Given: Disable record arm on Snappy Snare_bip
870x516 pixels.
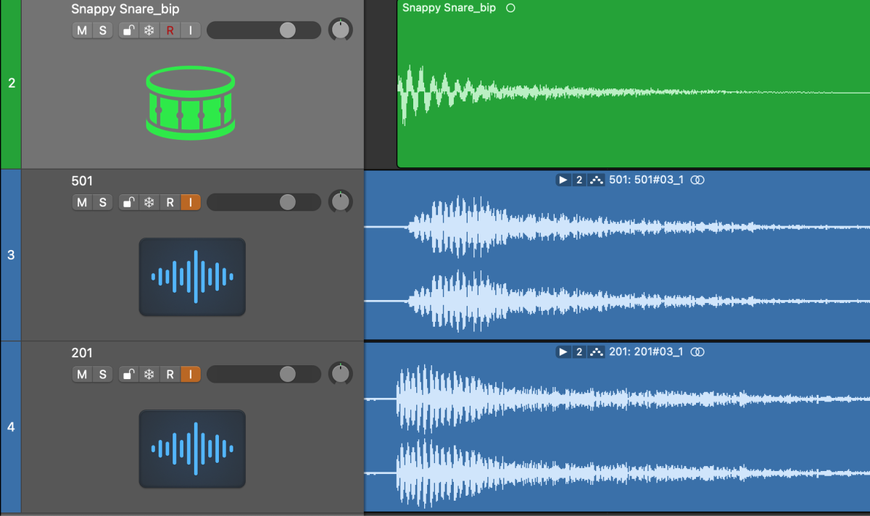Looking at the screenshot, I should (x=170, y=30).
